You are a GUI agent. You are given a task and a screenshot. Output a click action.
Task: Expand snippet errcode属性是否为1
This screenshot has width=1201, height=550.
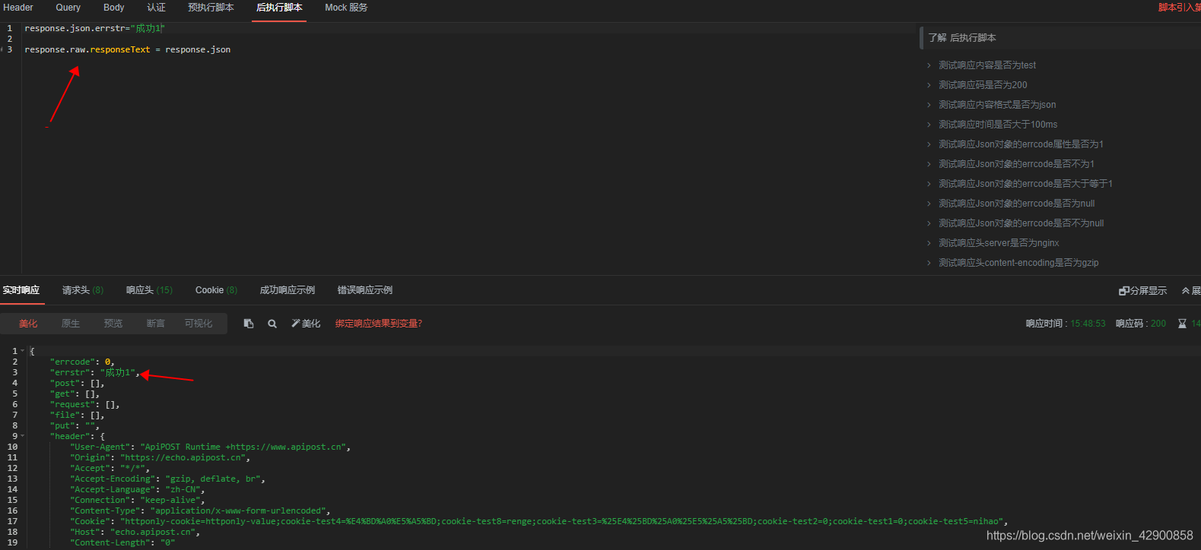[1021, 144]
